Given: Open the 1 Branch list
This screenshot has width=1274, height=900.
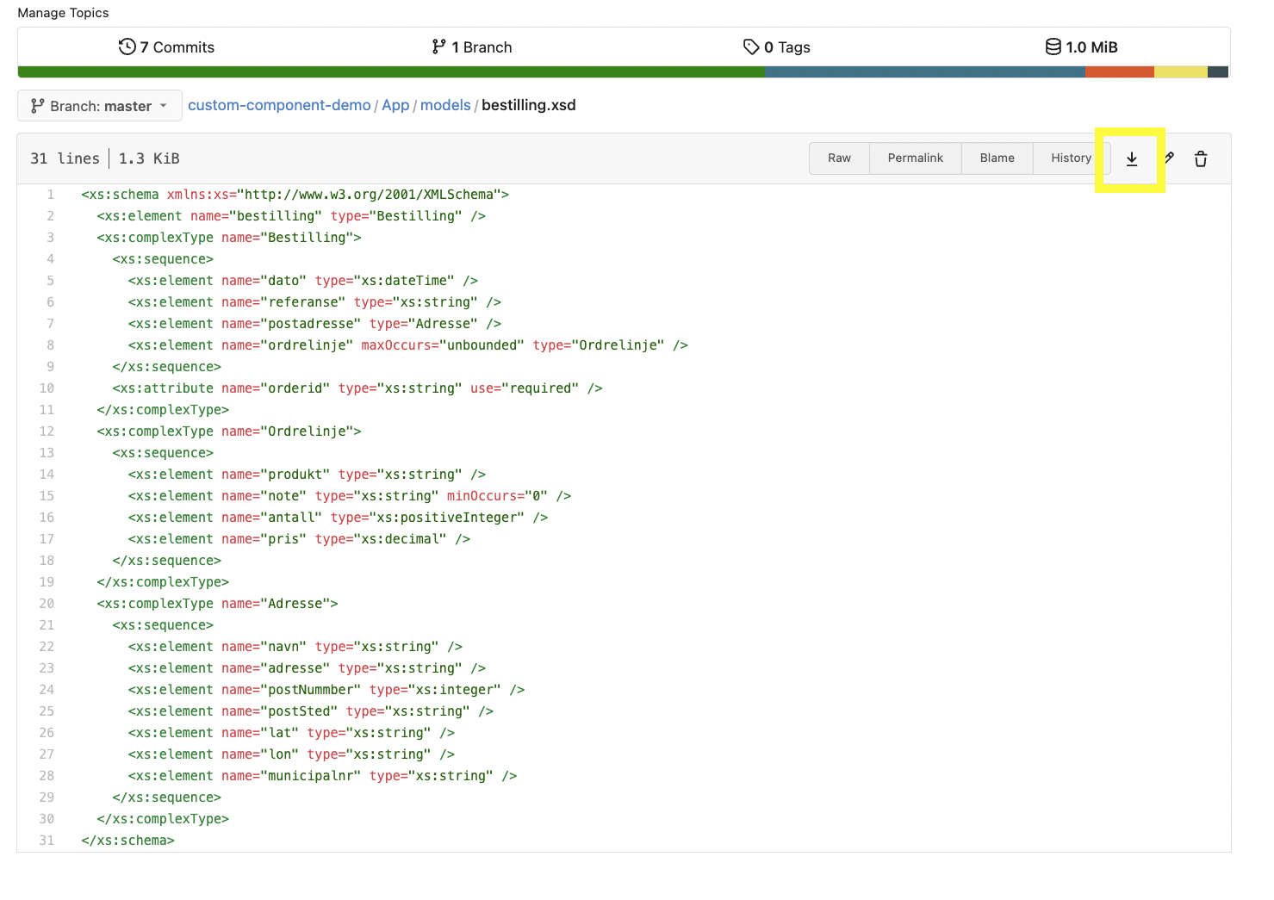Looking at the screenshot, I should click(x=472, y=47).
